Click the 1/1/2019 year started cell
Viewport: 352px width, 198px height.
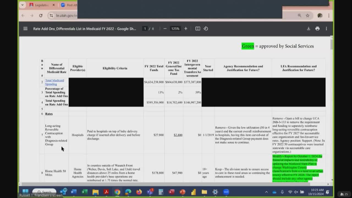(x=208, y=135)
